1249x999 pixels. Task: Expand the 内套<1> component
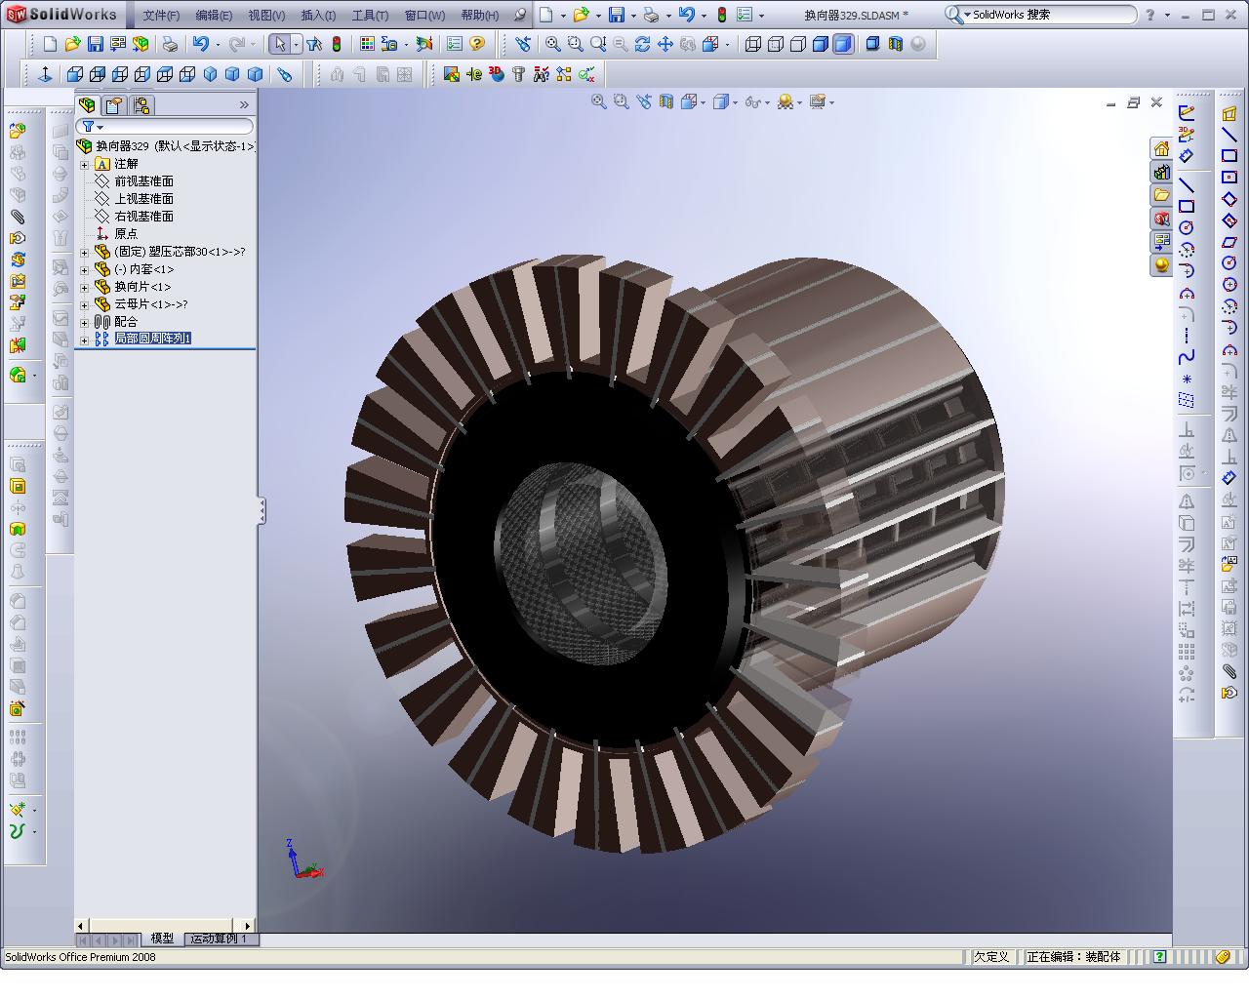84,269
